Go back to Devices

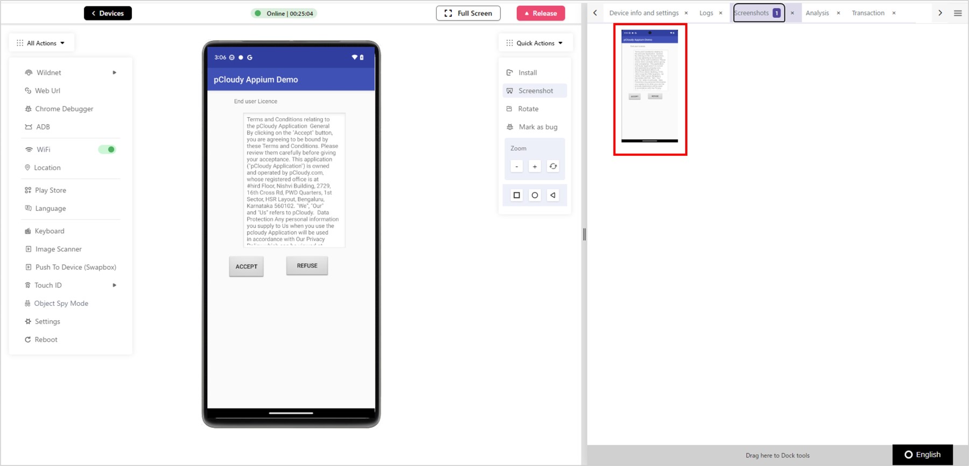tap(108, 13)
